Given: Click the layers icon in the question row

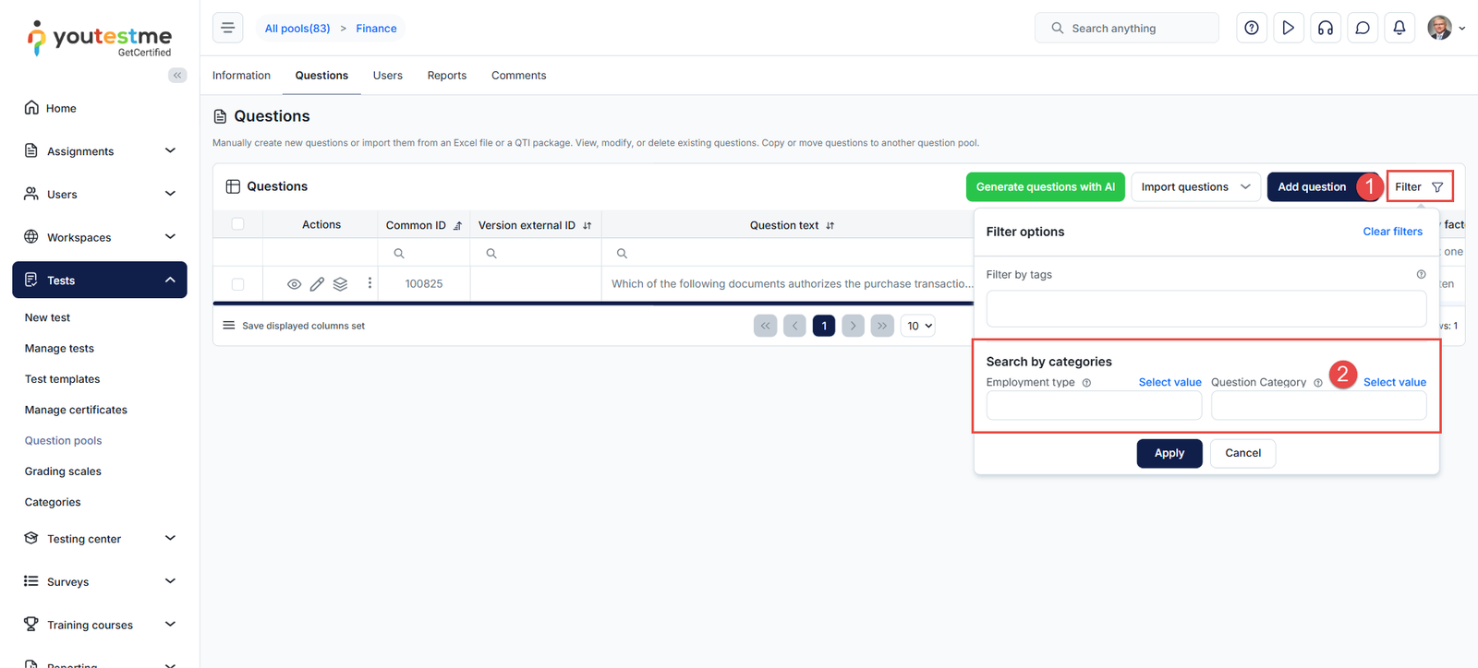Looking at the screenshot, I should 340,284.
